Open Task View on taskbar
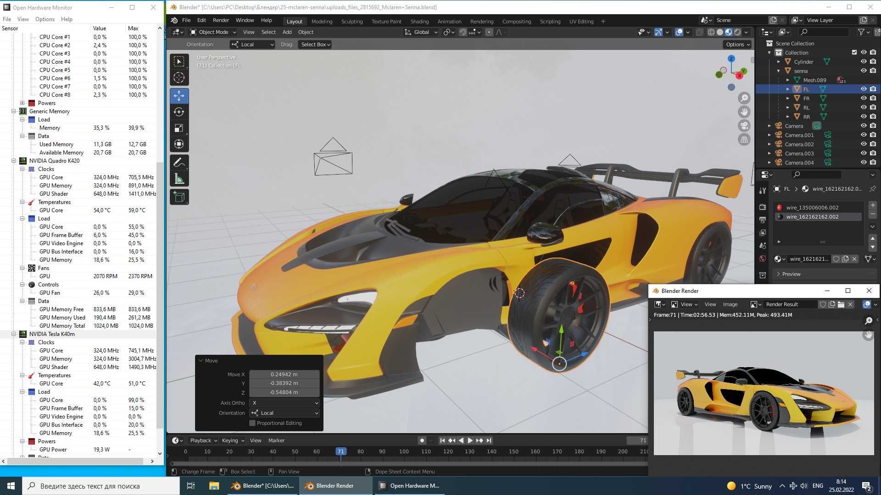Screen dimensions: 881x495 point(191,486)
